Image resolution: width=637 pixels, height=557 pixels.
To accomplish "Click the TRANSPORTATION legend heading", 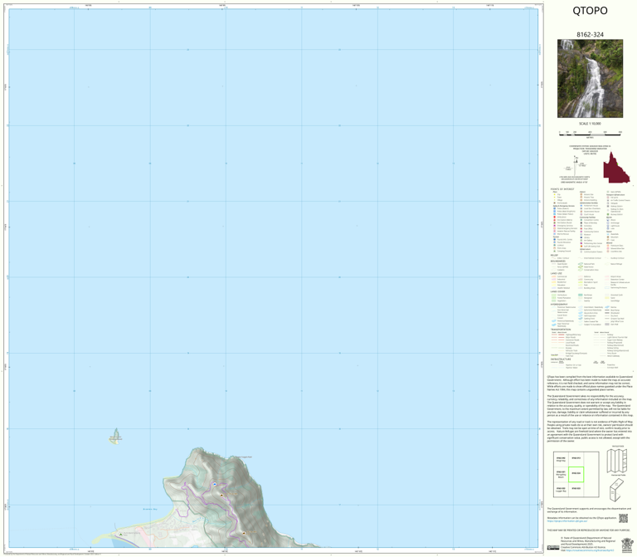I will click(x=561, y=330).
